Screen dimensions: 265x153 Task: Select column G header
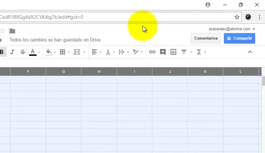pyautogui.click(x=63, y=72)
